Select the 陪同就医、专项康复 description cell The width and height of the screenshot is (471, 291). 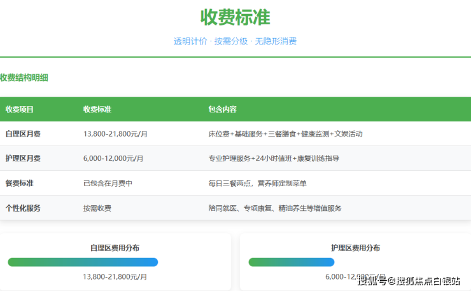tap(275, 208)
